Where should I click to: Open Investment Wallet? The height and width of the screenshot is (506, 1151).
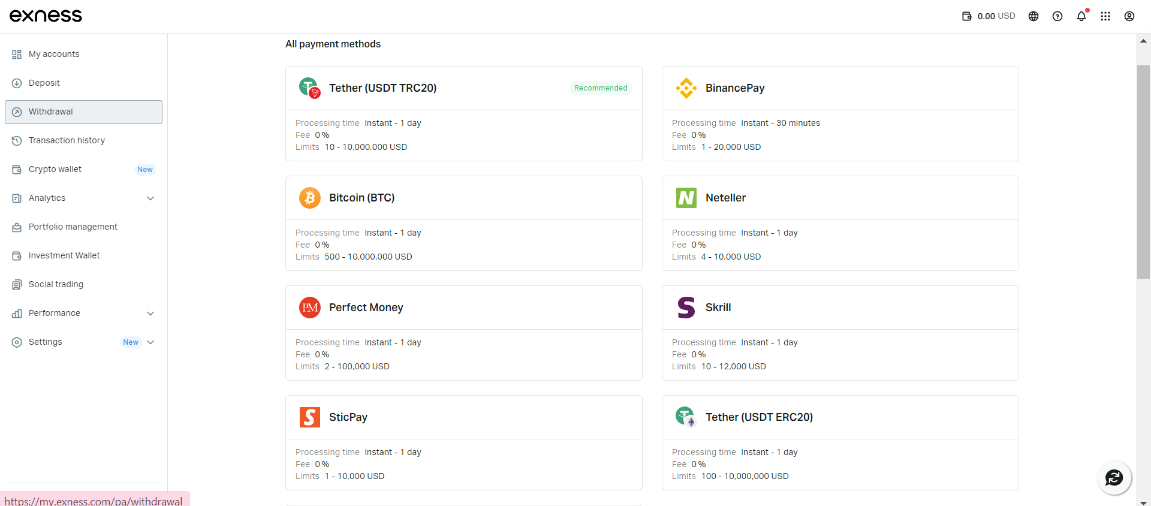83,256
